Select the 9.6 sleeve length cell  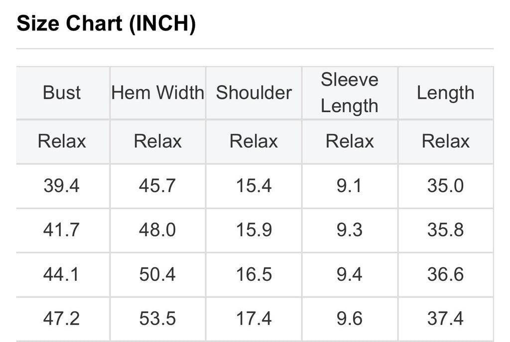[350, 319]
